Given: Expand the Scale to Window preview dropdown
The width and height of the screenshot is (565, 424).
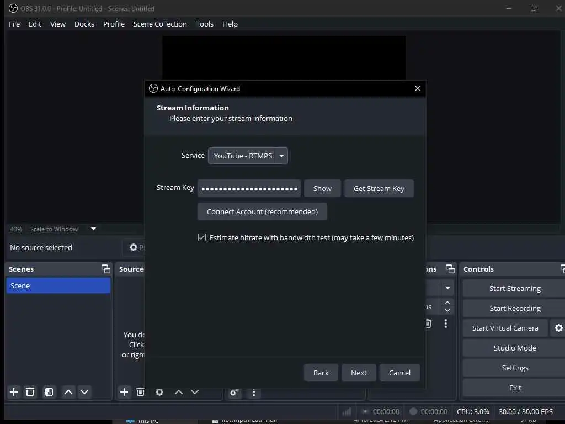Looking at the screenshot, I should (x=93, y=229).
